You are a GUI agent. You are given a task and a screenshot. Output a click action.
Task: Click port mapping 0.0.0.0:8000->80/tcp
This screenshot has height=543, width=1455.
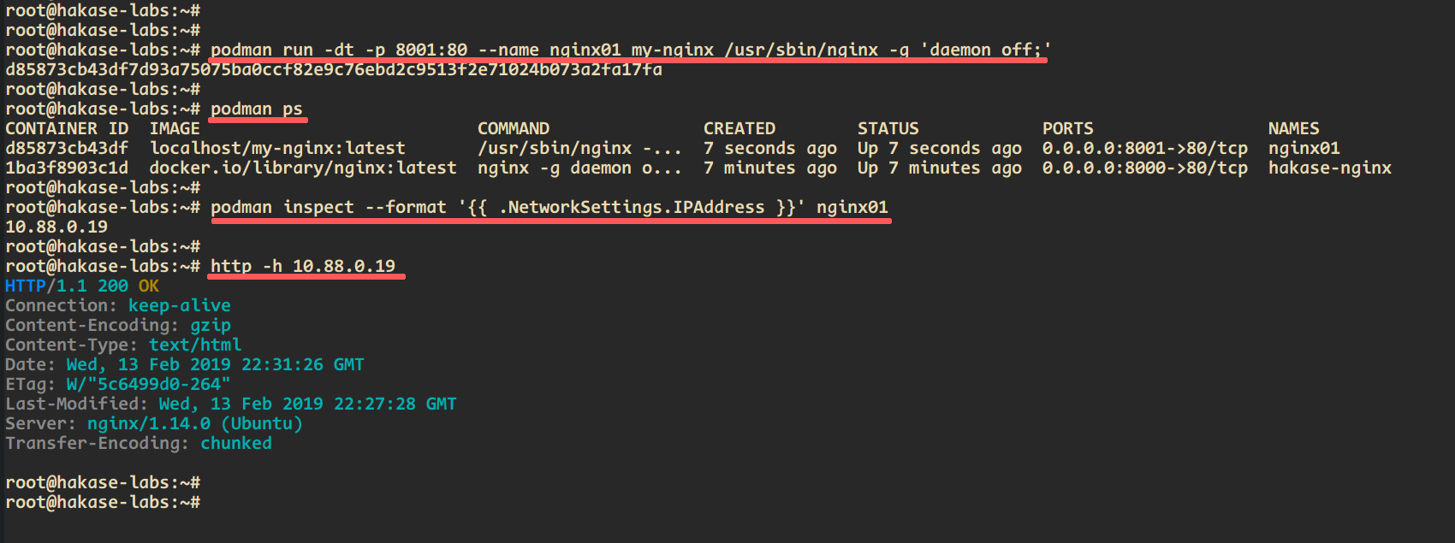1144,168
